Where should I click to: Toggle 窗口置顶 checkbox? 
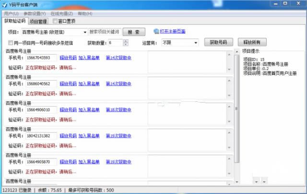pyautogui.click(x=55, y=21)
